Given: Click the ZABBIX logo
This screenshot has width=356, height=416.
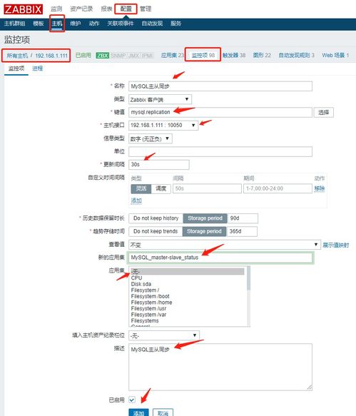Looking at the screenshot, I should (23, 9).
